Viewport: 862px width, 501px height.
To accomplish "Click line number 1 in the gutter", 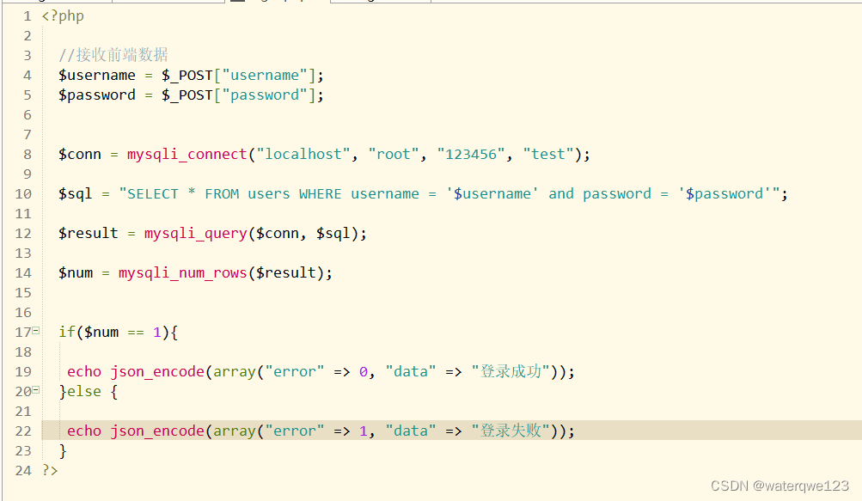I will [x=23, y=15].
